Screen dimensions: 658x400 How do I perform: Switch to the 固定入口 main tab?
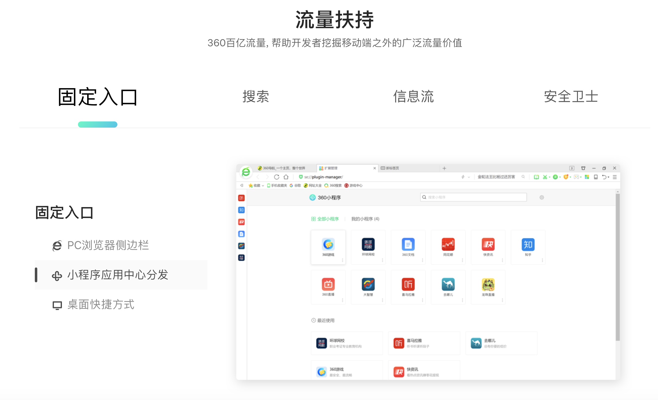[98, 97]
